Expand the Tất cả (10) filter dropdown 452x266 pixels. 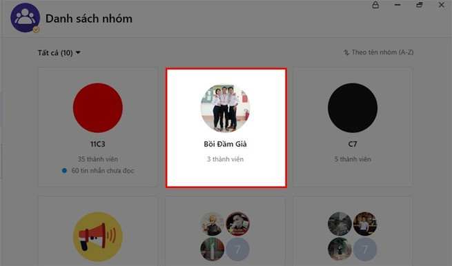59,53
